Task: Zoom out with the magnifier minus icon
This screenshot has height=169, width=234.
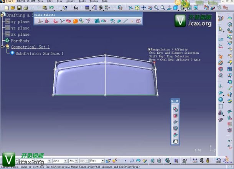Action: [163, 8]
